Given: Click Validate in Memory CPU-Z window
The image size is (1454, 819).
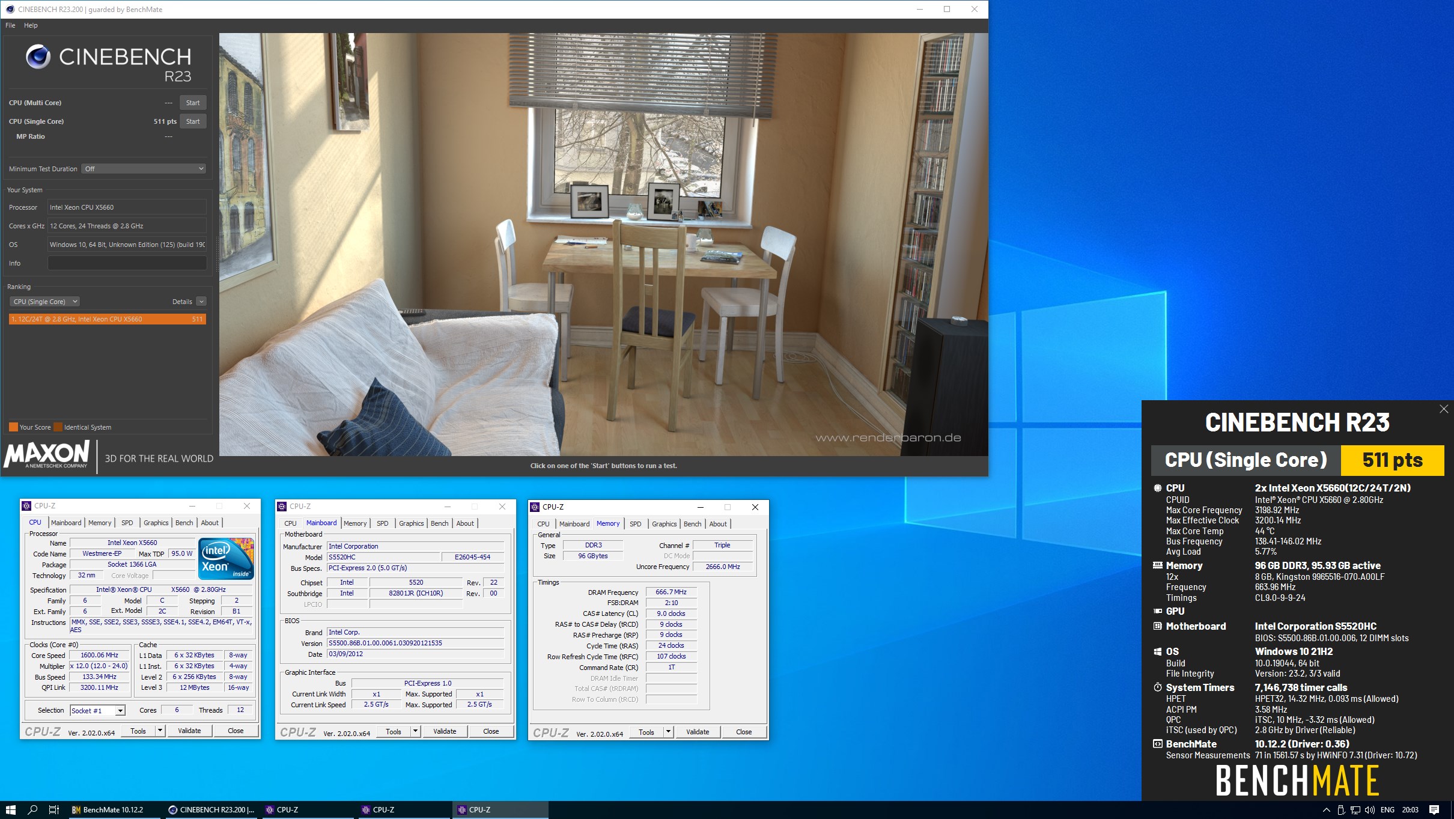Looking at the screenshot, I should (x=698, y=732).
